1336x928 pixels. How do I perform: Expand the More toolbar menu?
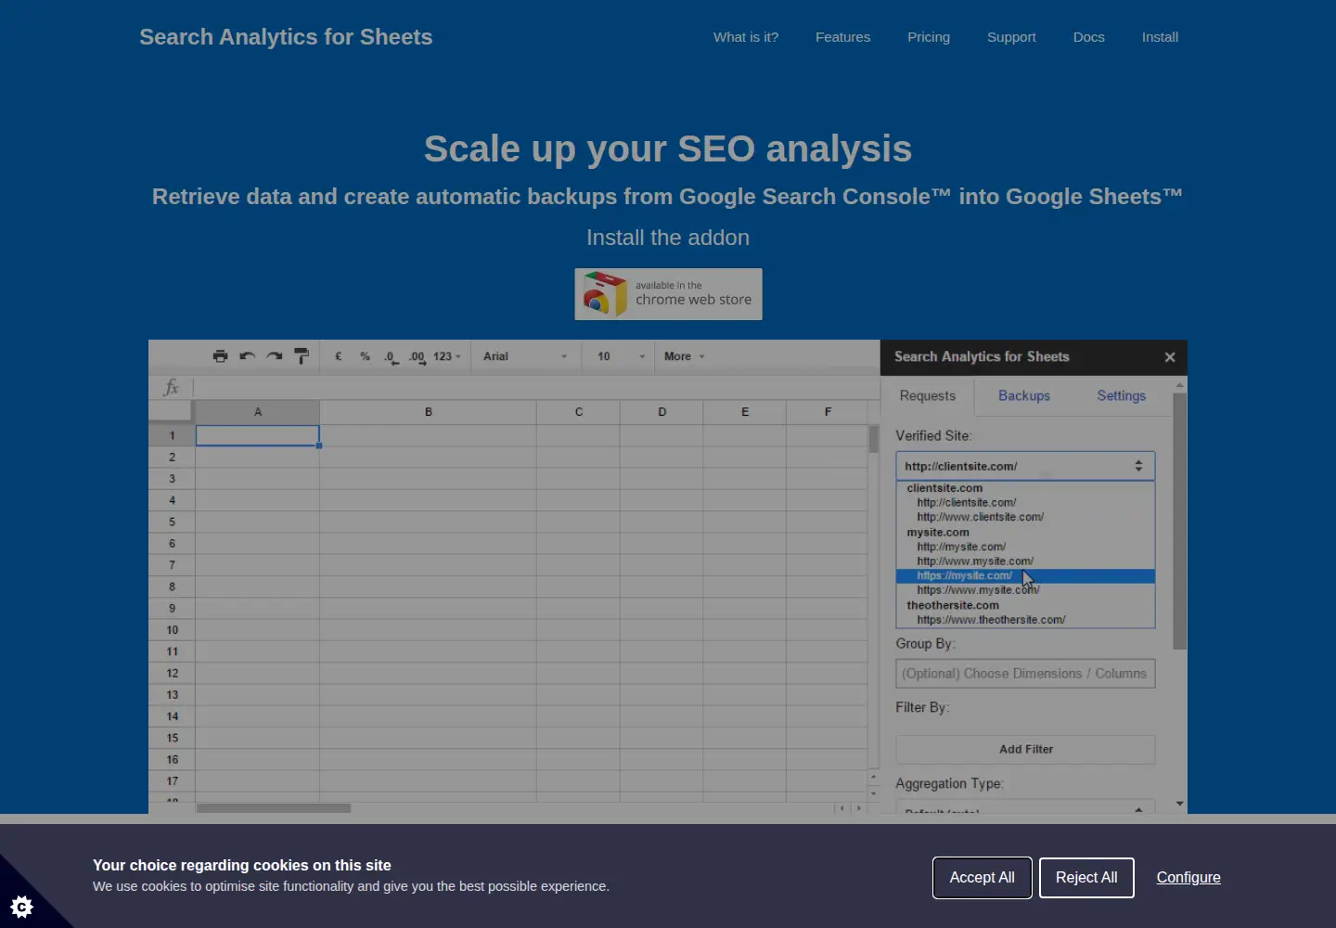click(685, 356)
